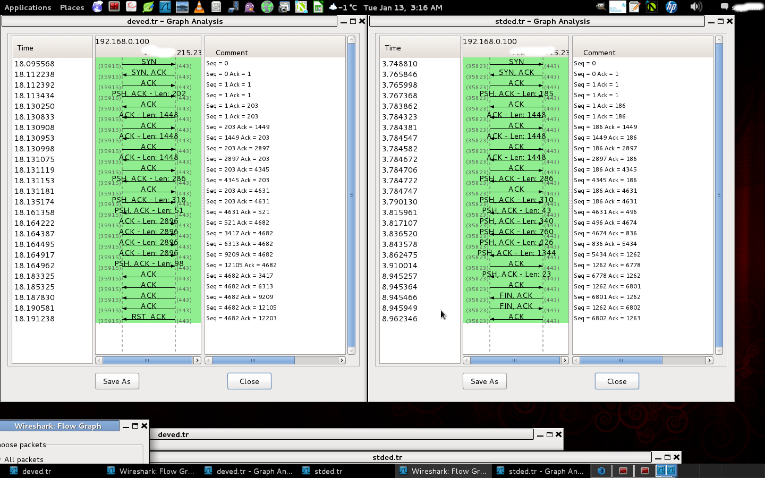Open the notepad with pencil tray icon
Viewport: 765px width, 478px height.
point(635,7)
